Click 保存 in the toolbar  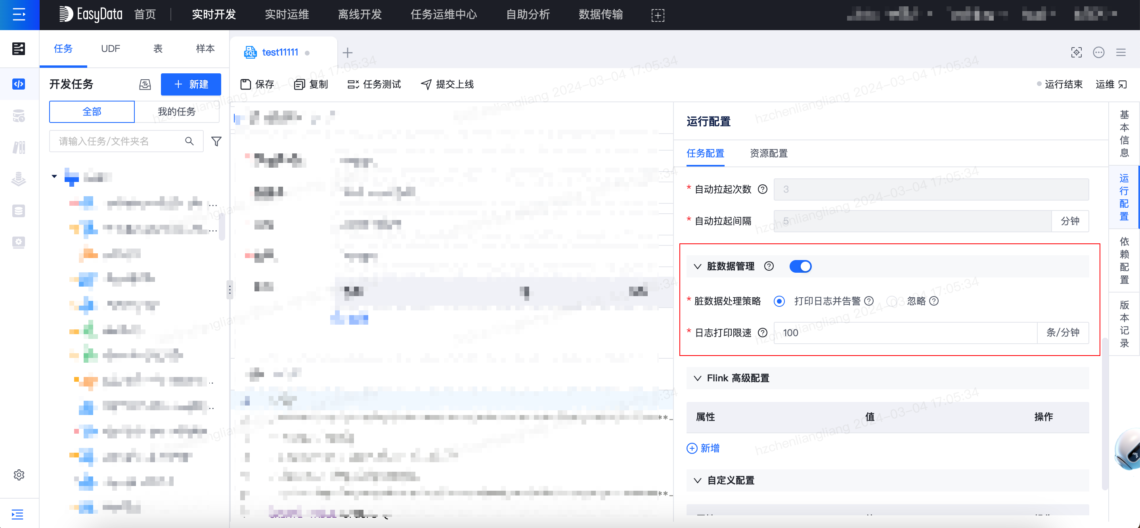tap(257, 84)
